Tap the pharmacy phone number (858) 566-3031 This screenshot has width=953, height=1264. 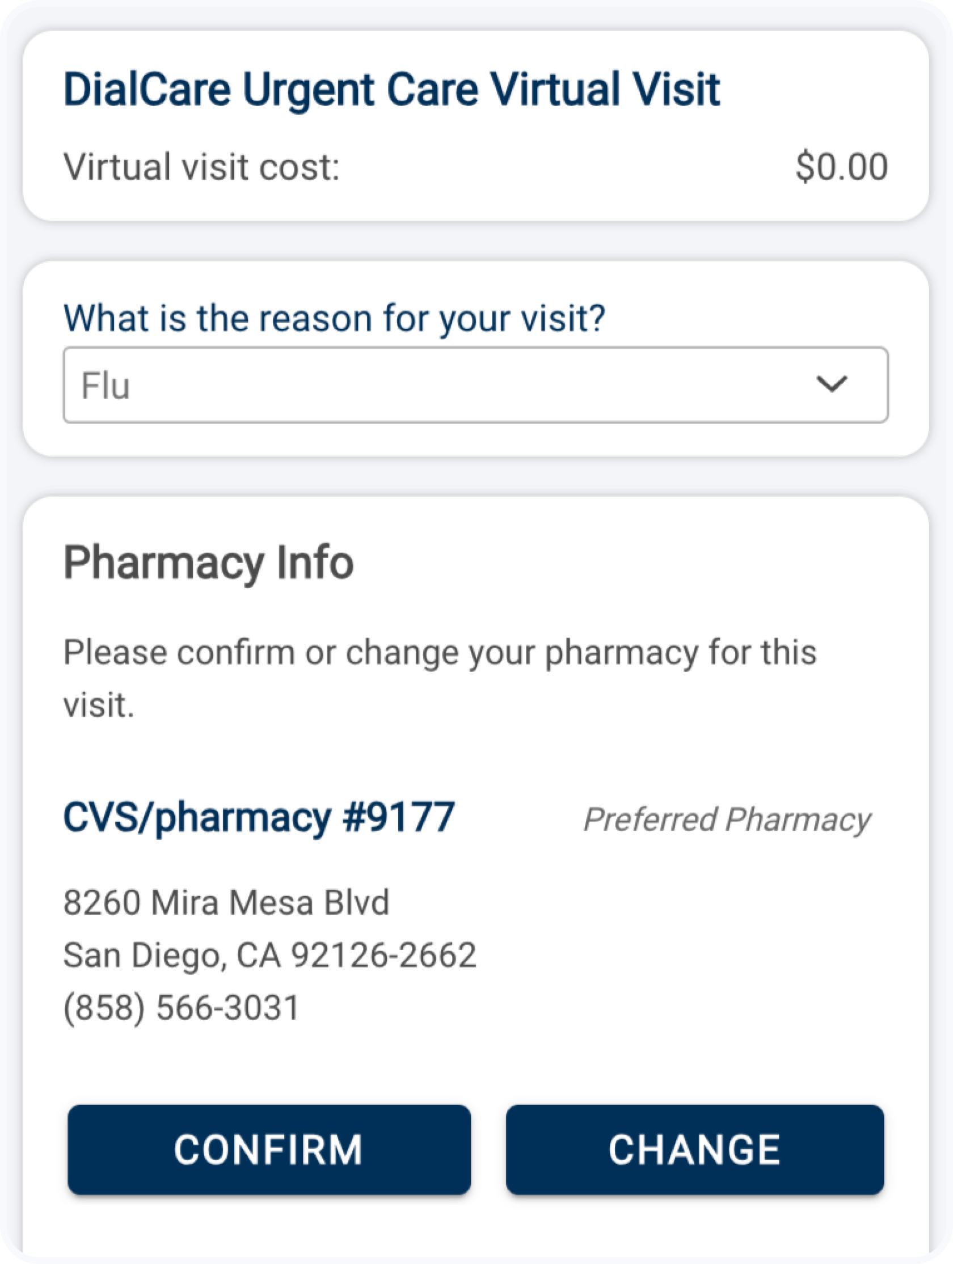(x=181, y=1008)
